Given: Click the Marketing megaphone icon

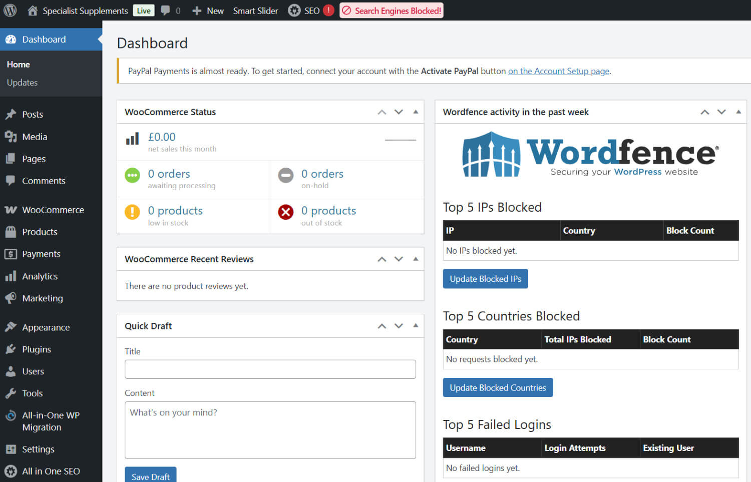Looking at the screenshot, I should click(x=11, y=298).
